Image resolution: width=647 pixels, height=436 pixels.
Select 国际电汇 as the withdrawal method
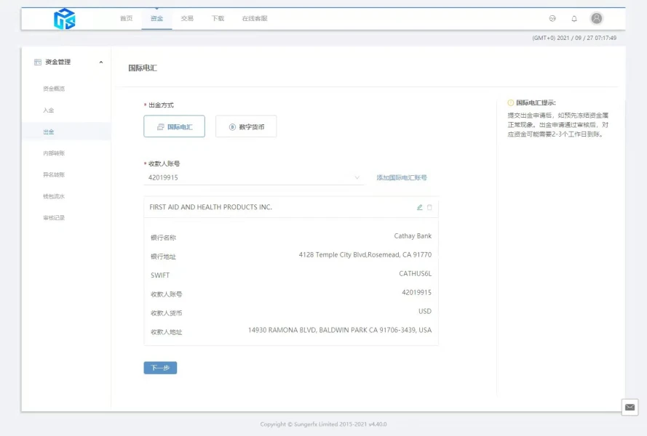click(x=174, y=126)
